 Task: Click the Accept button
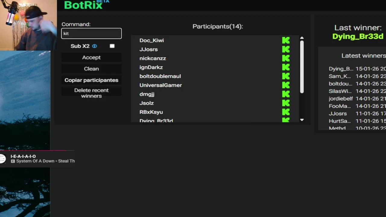(x=91, y=57)
